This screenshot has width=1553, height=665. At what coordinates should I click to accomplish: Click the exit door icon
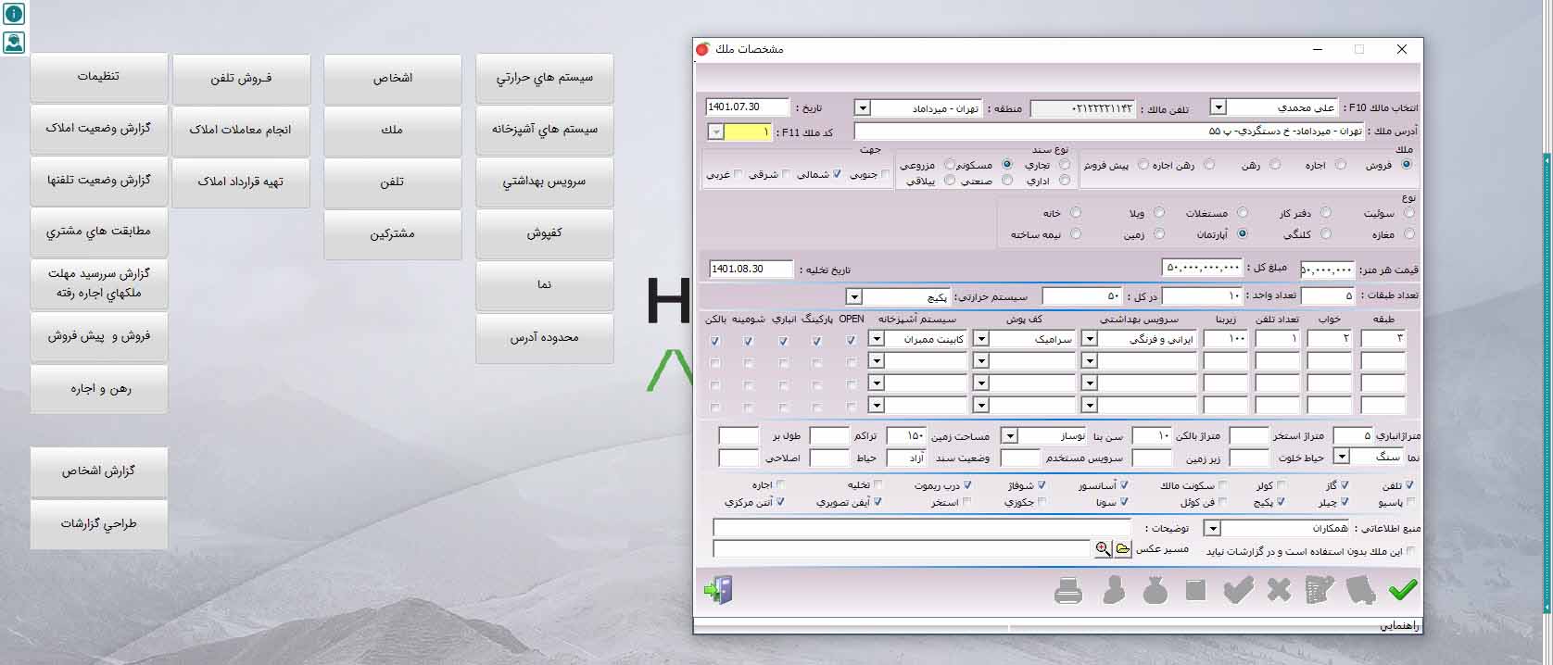(718, 590)
